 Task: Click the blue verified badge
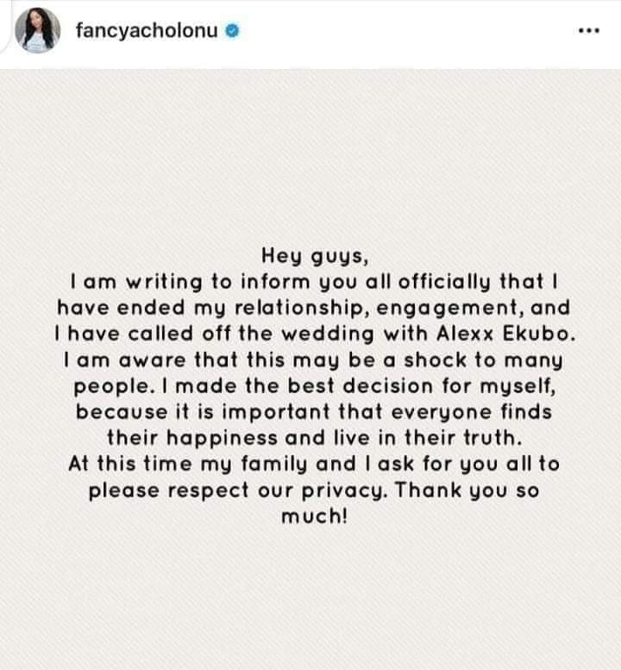tap(232, 31)
